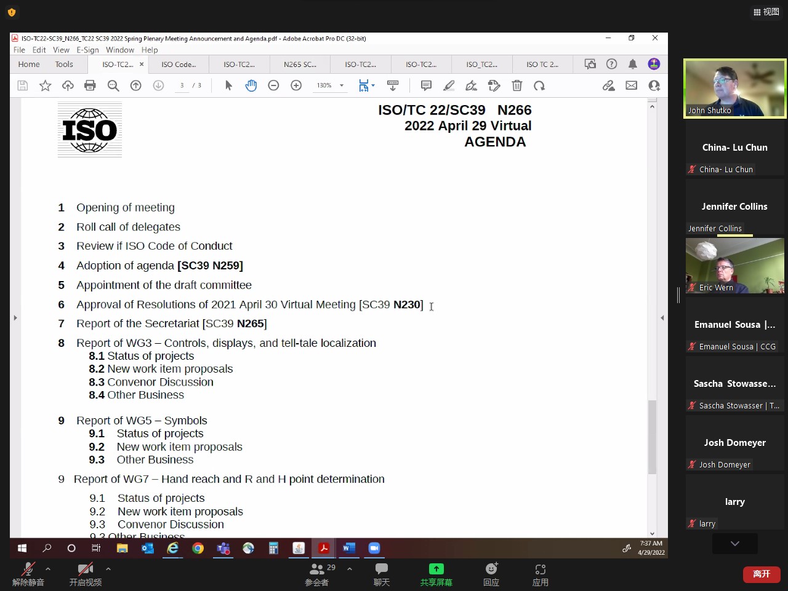This screenshot has width=788, height=591.
Task: Open the 130% zoom level dropdown
Action: 330,85
